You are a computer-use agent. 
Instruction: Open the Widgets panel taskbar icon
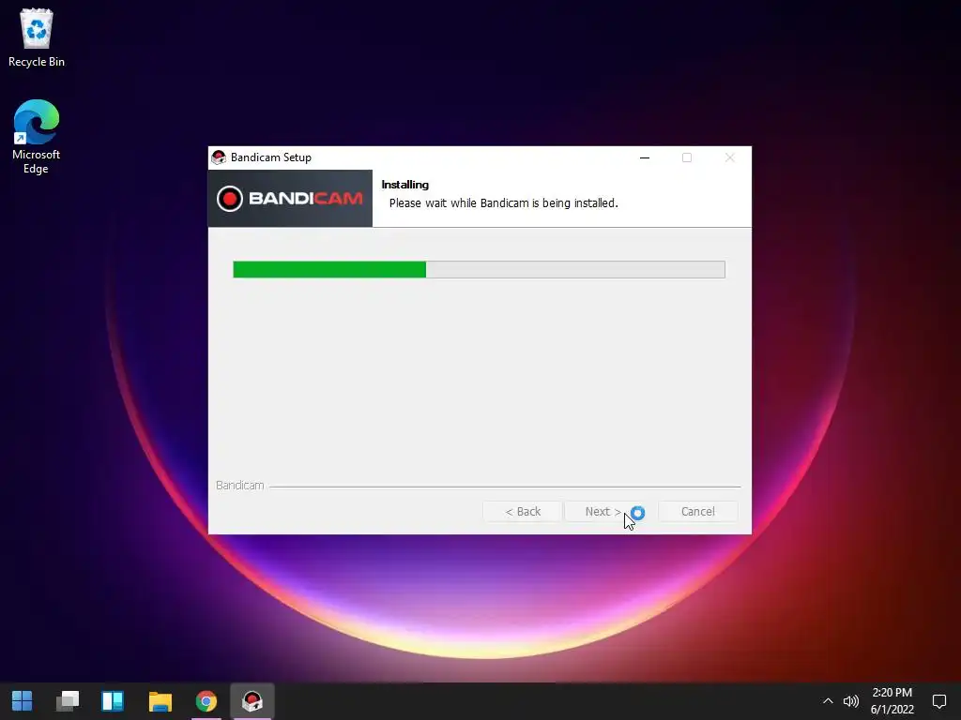click(x=113, y=701)
